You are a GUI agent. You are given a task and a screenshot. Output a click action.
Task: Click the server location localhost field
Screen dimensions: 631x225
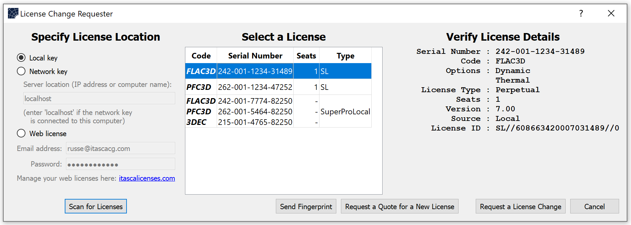click(x=99, y=98)
